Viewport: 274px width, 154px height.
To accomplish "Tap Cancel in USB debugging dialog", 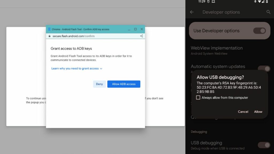I will pos(243,112).
